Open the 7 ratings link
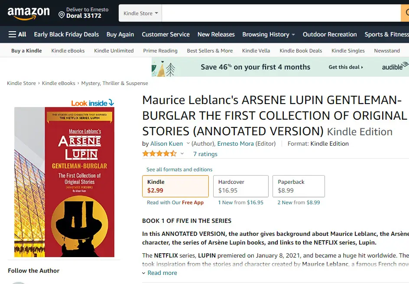This screenshot has width=409, height=284. tap(205, 154)
